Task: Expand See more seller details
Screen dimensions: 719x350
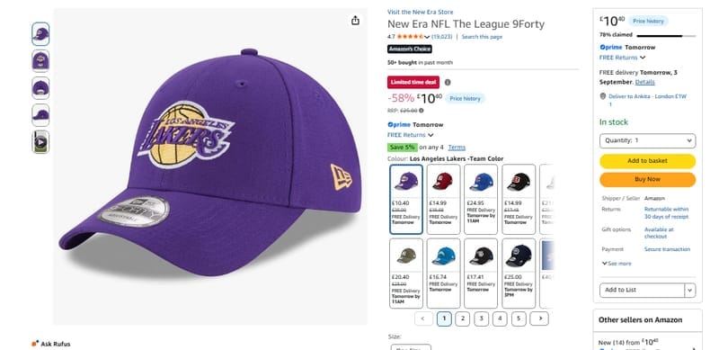Action: 617,264
